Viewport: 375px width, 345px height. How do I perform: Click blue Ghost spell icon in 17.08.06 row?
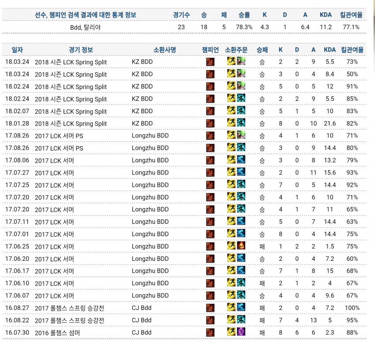pyautogui.click(x=241, y=160)
